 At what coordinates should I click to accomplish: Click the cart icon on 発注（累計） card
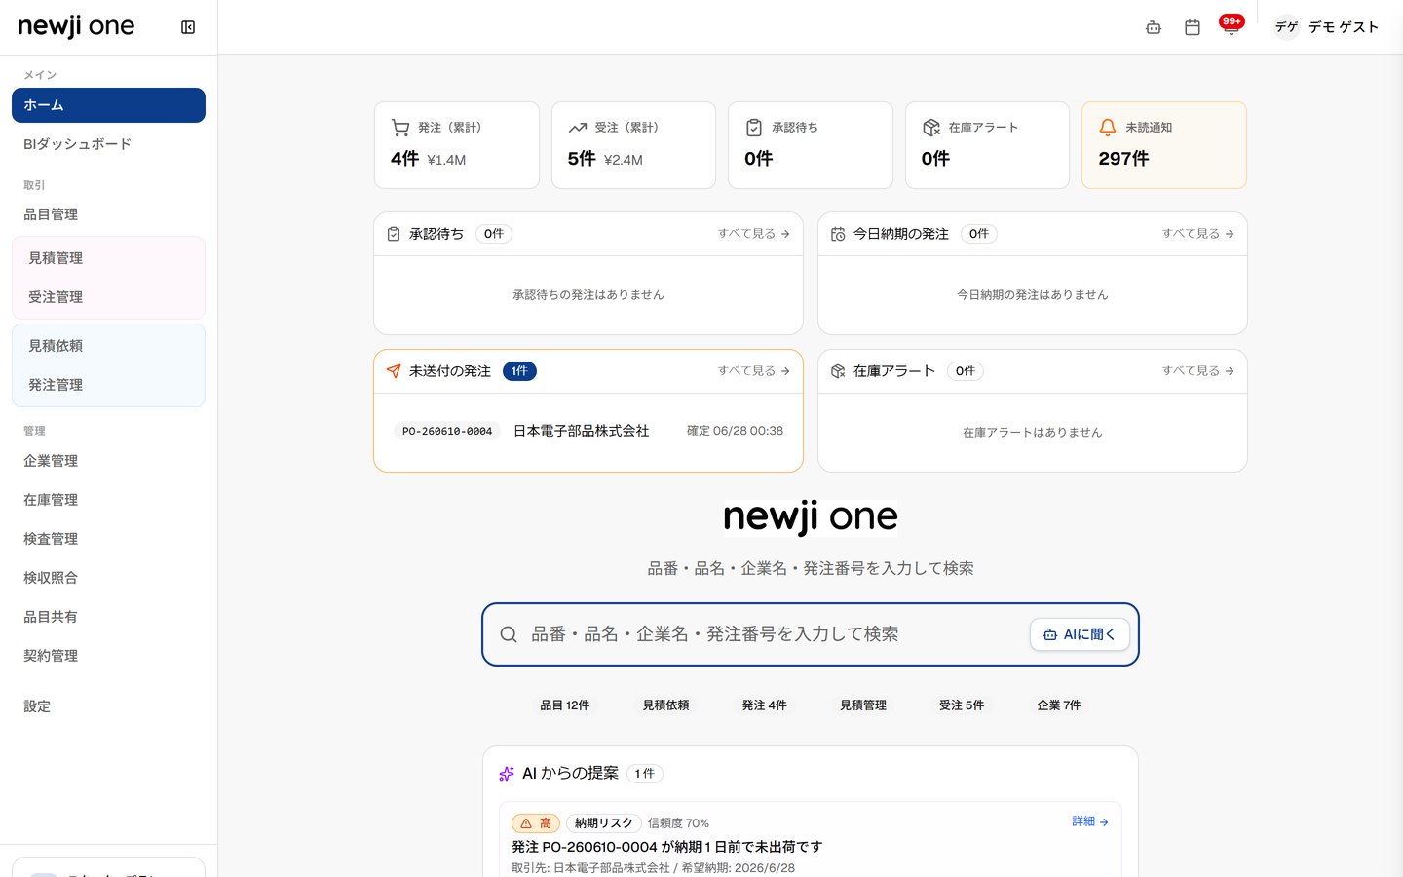coord(400,128)
